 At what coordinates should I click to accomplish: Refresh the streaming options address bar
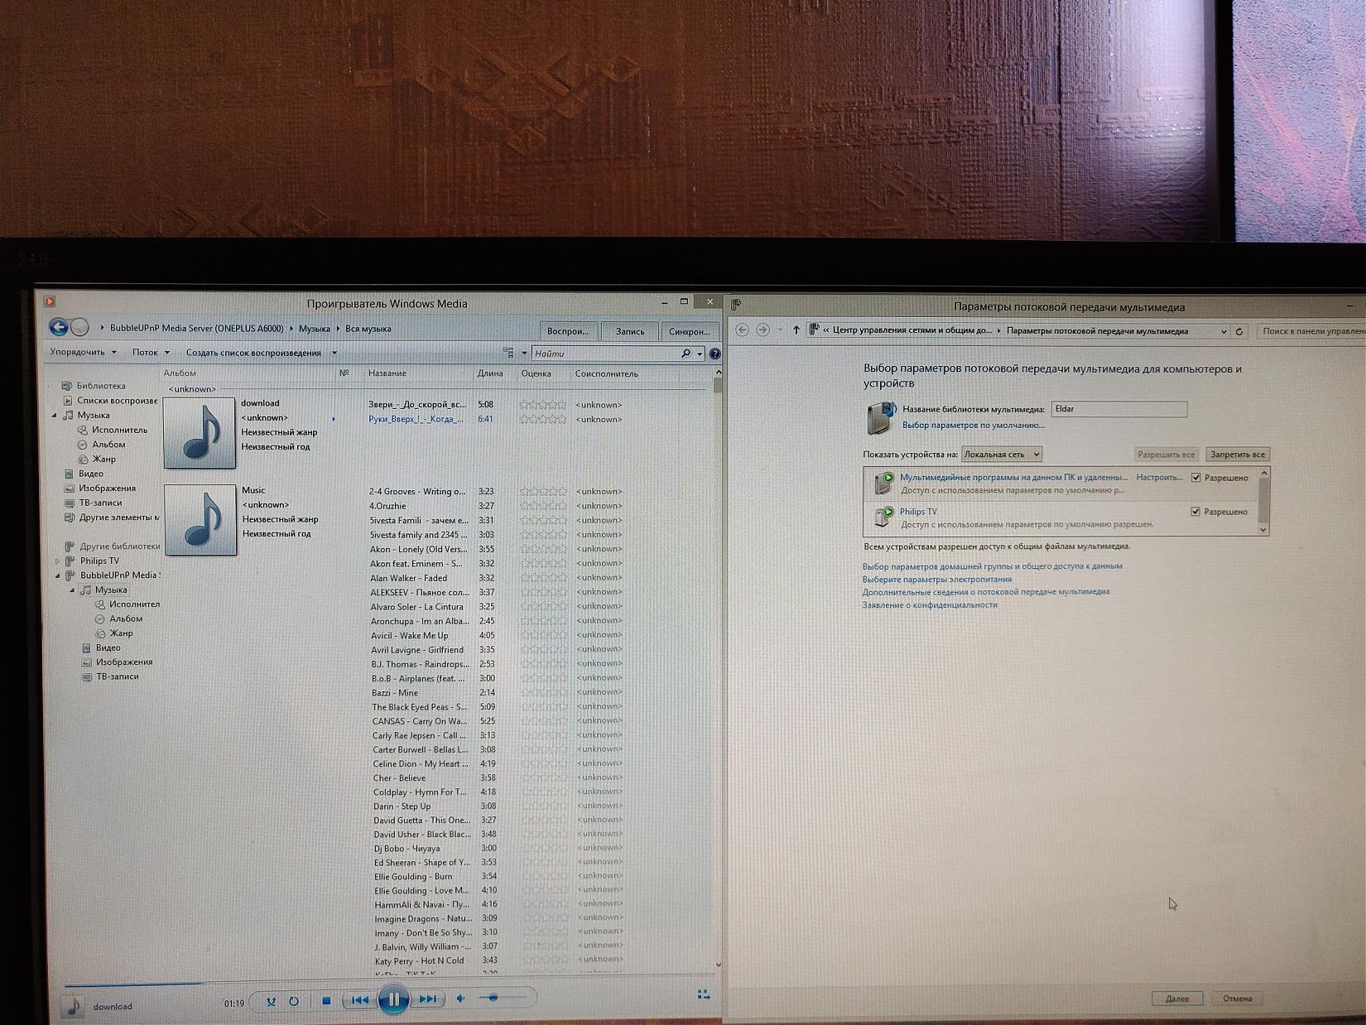1239,331
